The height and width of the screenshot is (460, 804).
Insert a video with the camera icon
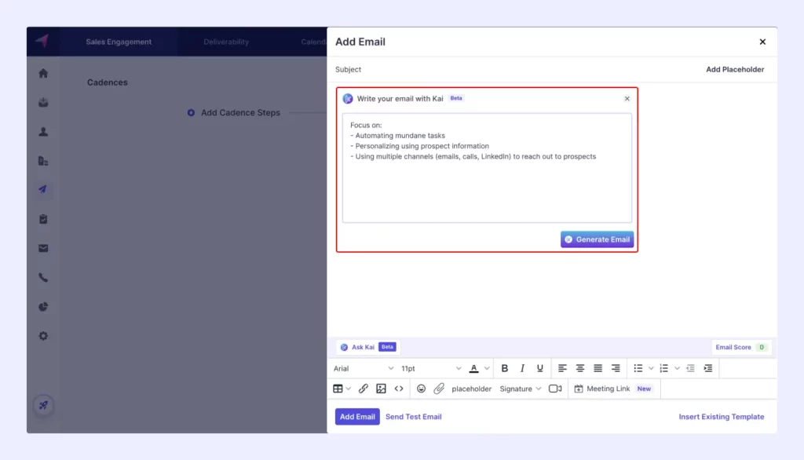click(x=555, y=389)
